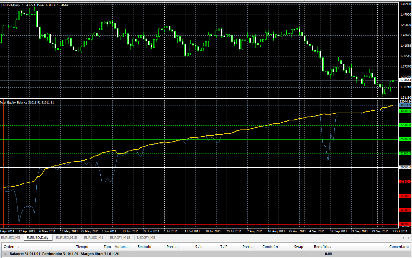Click the 1.39515 price axis label

pos(406,56)
